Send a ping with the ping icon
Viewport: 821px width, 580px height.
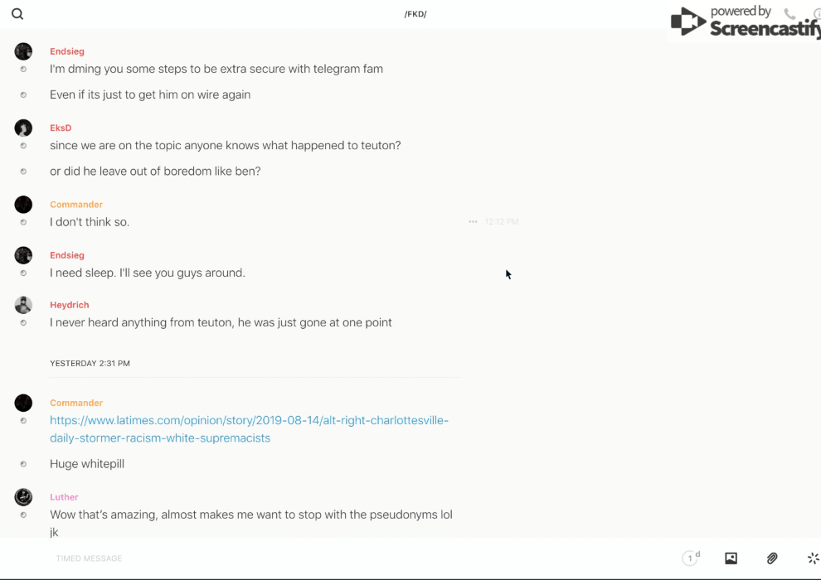point(813,558)
